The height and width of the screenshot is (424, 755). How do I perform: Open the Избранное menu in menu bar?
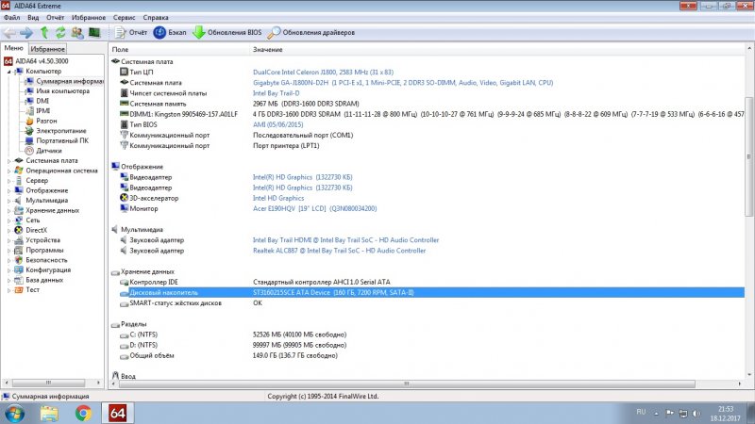(89, 17)
